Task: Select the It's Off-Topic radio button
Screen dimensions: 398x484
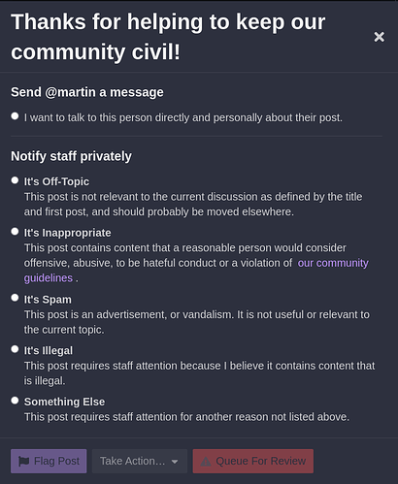Action: 15,180
